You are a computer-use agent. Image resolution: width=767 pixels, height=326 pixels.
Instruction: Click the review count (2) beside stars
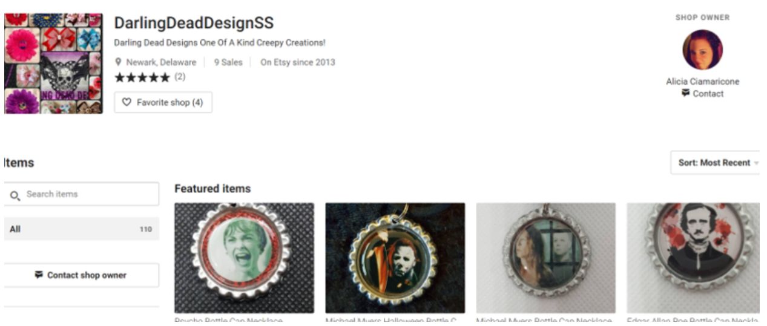point(180,77)
